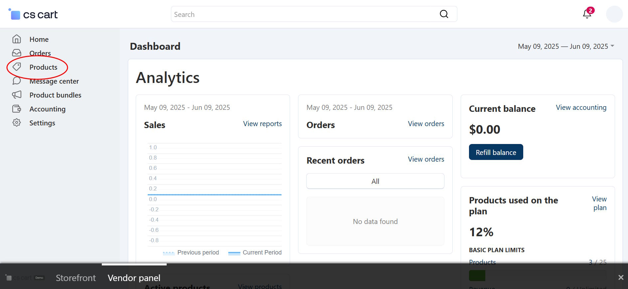Open the Orders menu item
The image size is (628, 289).
40,53
